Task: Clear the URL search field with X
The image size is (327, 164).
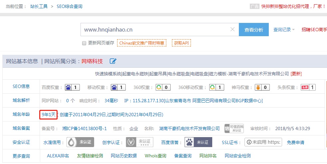Action: [233, 30]
